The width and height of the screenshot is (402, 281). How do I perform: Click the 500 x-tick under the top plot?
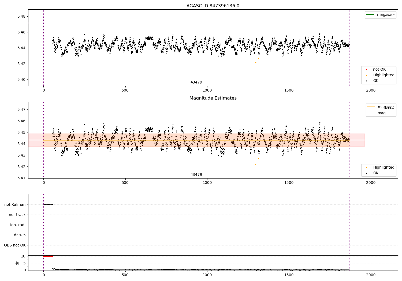pyautogui.click(x=125, y=90)
